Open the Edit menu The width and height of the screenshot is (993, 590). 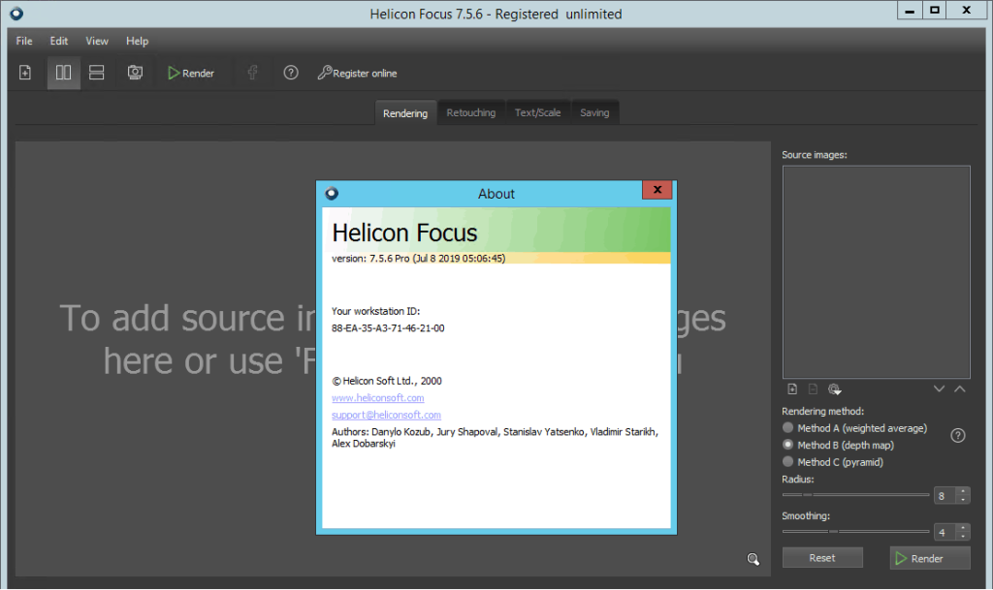coord(59,41)
